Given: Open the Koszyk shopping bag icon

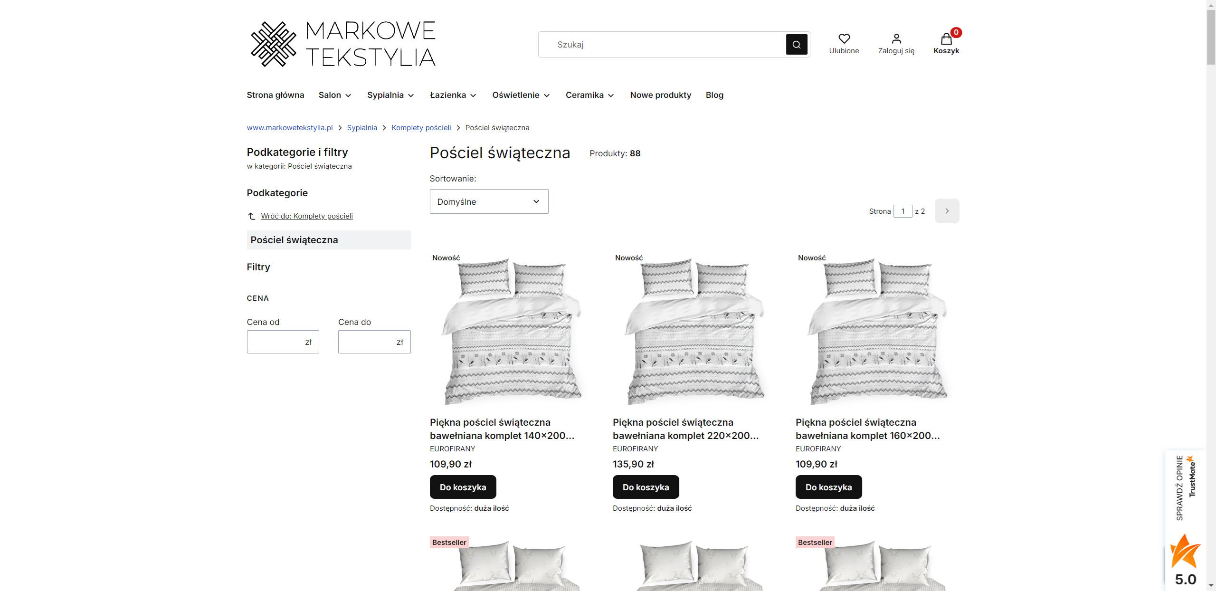Looking at the screenshot, I should pos(946,38).
